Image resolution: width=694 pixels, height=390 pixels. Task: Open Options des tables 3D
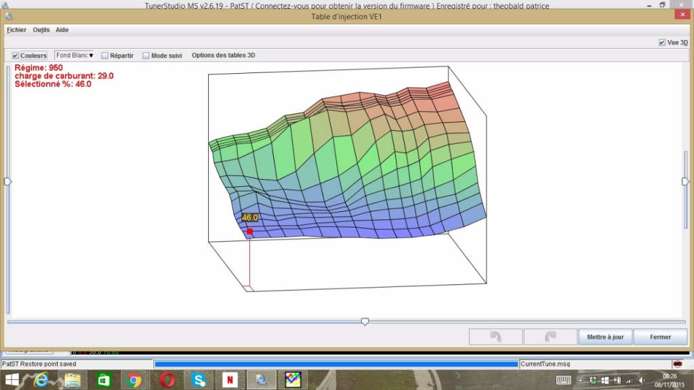pyautogui.click(x=224, y=56)
